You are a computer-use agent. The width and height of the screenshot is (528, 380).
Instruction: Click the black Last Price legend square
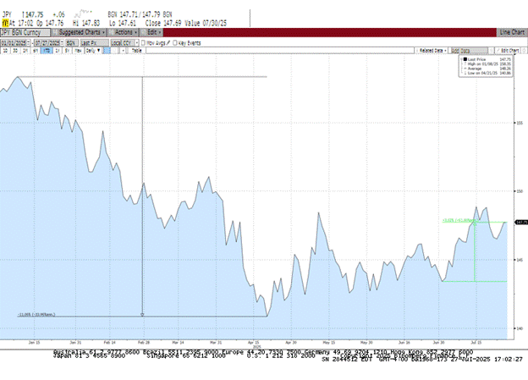[x=465, y=59]
